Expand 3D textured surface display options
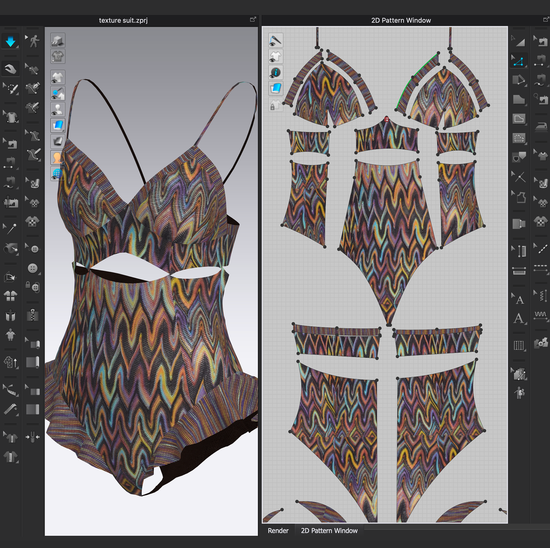This screenshot has height=548, width=550. (x=63, y=130)
